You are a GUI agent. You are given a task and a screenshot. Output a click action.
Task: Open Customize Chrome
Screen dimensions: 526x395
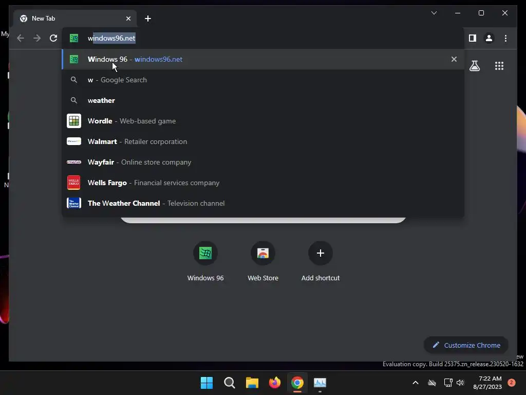466,345
